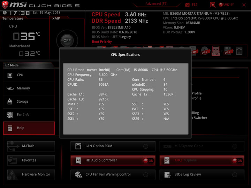Select the network boot device icon

tap(239, 51)
